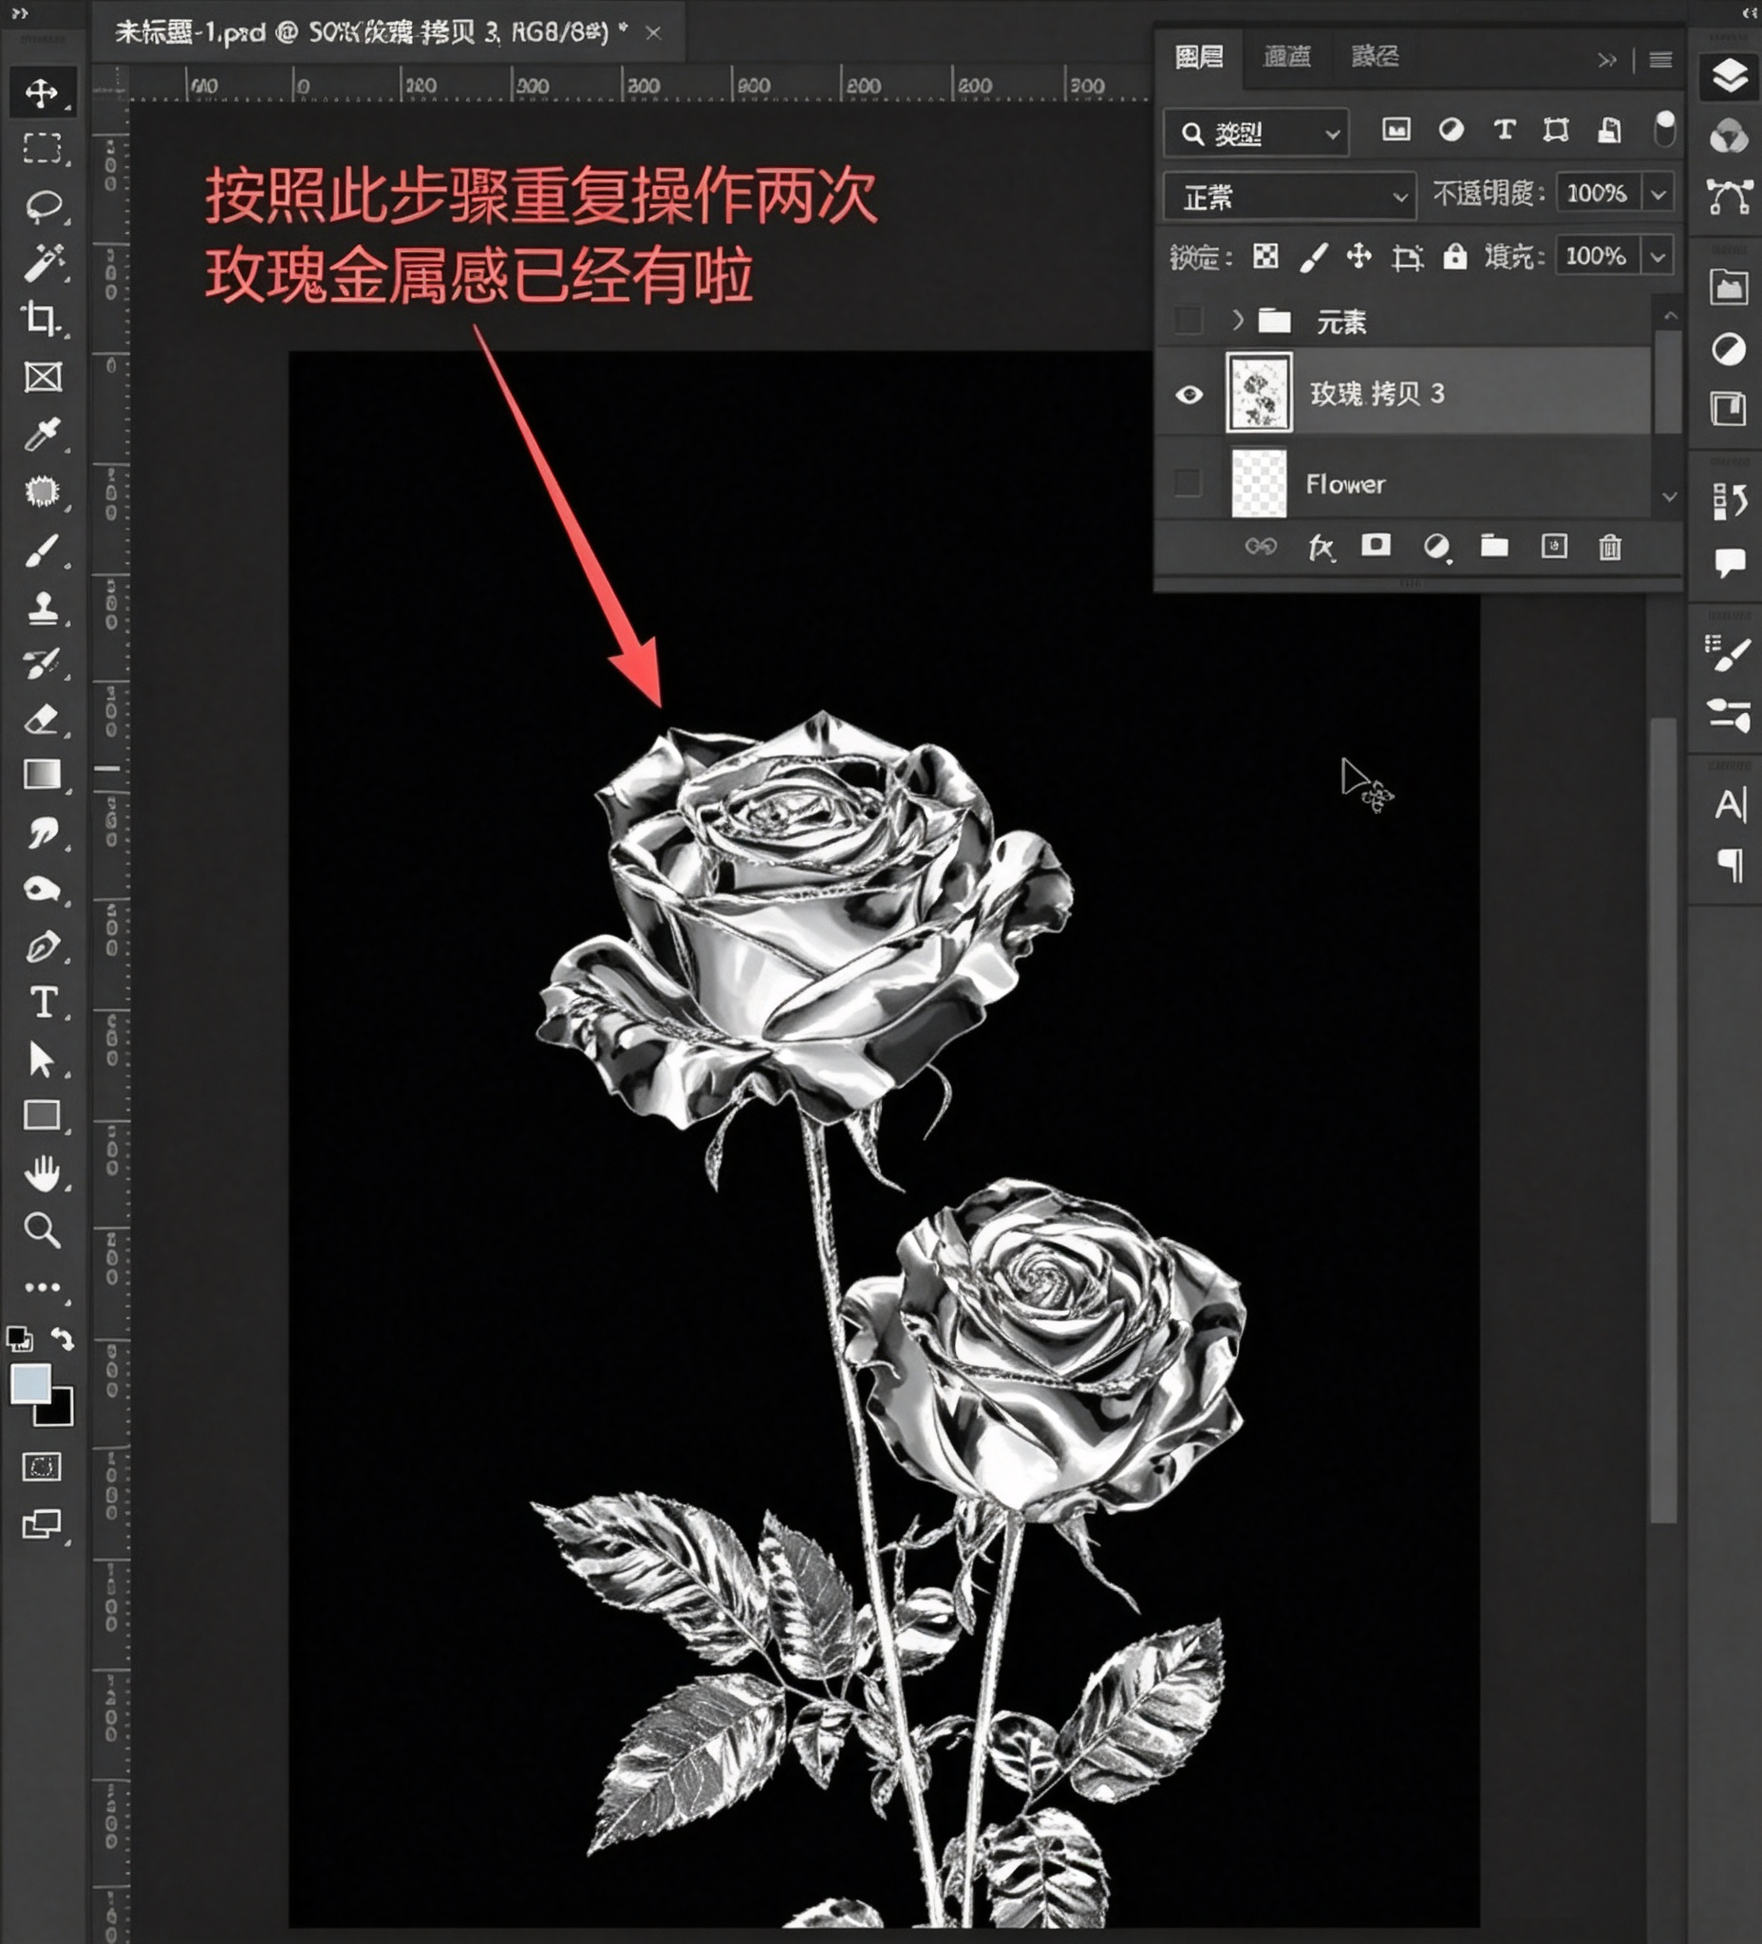Select the Gradient tool
This screenshot has height=1944, width=1762.
(x=42, y=775)
